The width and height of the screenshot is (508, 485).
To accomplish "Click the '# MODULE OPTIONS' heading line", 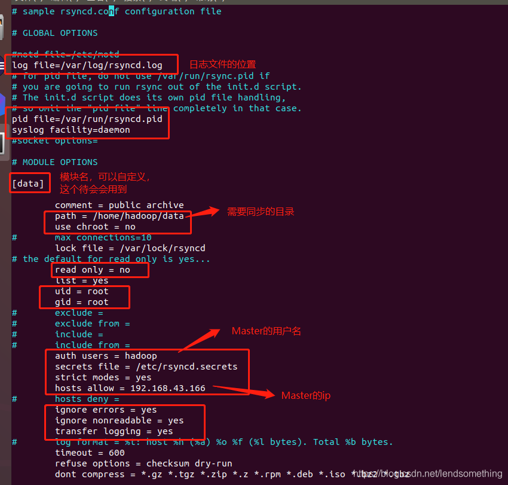I will (x=55, y=162).
